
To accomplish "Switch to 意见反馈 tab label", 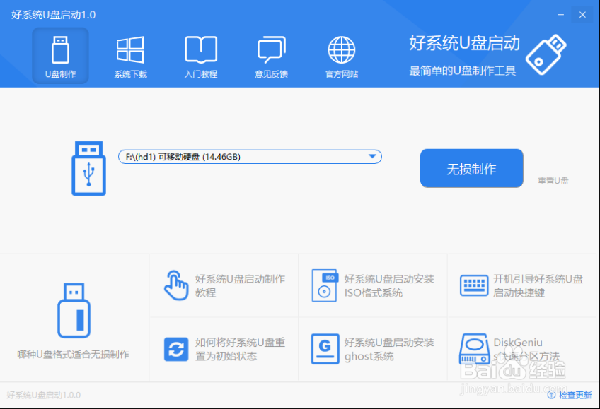I will tap(271, 74).
